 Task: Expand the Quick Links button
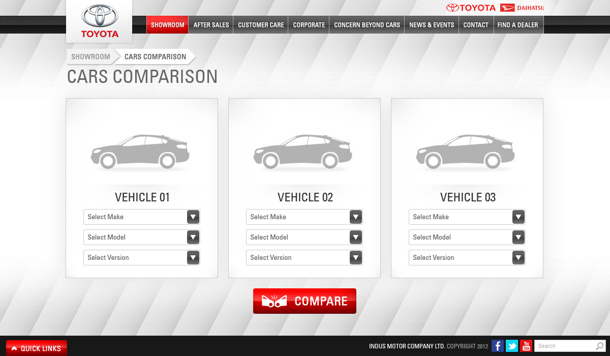tap(37, 348)
